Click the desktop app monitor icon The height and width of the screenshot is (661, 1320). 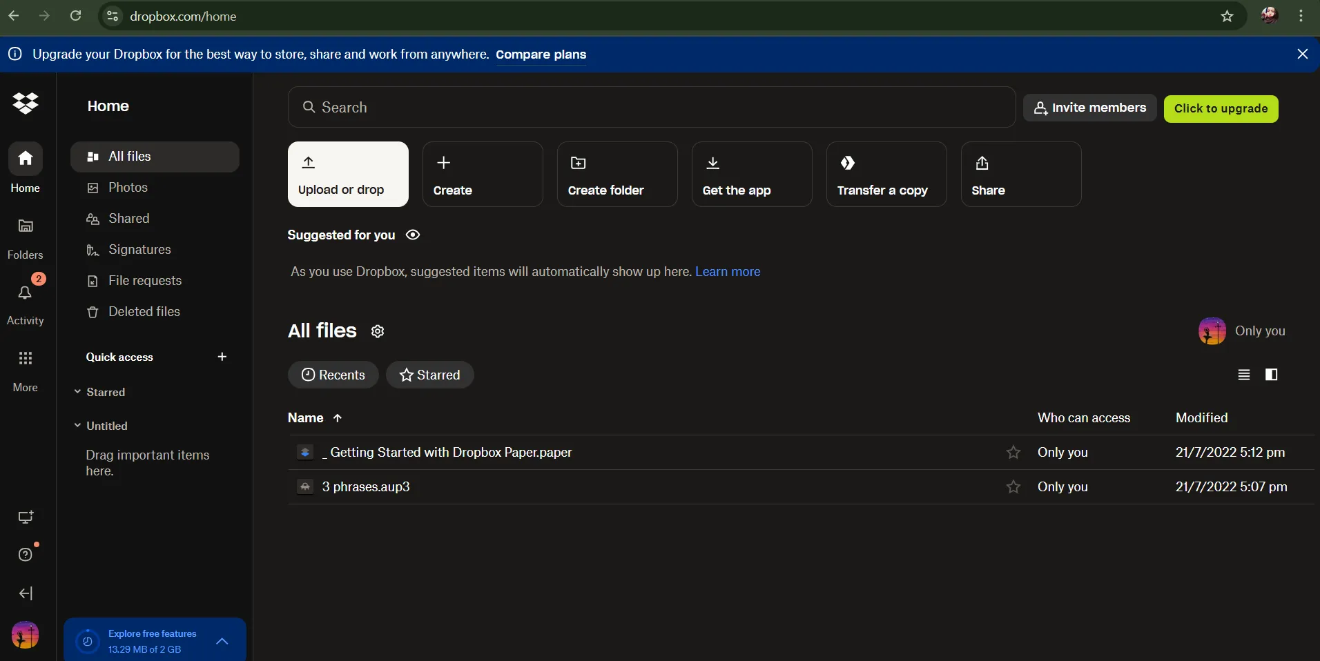tap(26, 517)
